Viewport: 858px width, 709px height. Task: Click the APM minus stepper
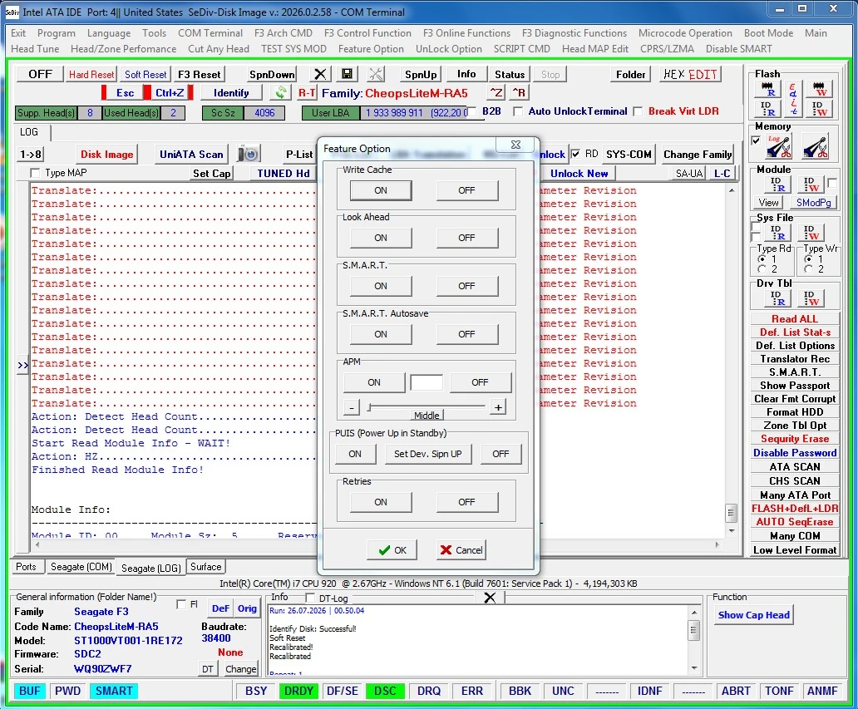[x=352, y=407]
